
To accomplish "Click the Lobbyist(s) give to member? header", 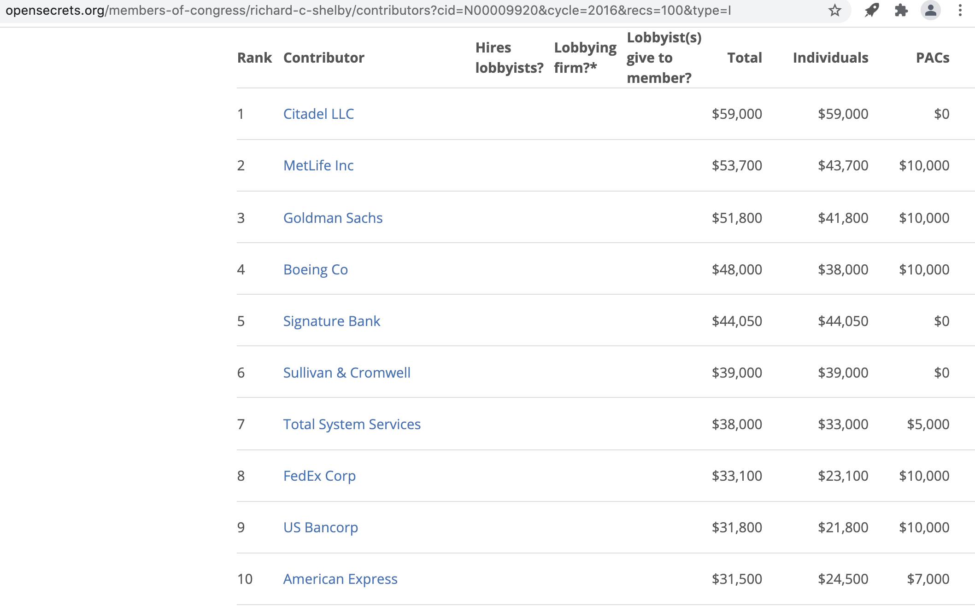I will point(664,58).
